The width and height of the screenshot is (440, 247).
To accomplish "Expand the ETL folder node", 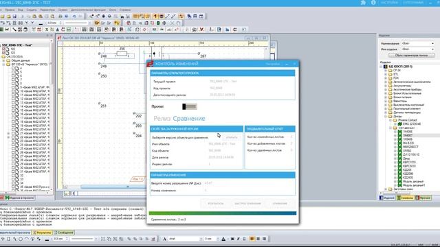I will (386, 74).
